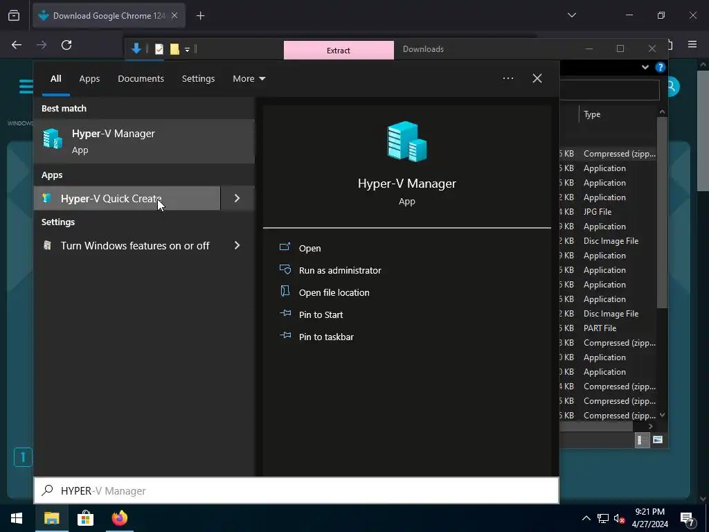Image resolution: width=709 pixels, height=532 pixels.
Task: Open the Firefox View tab icon
Action: click(14, 16)
